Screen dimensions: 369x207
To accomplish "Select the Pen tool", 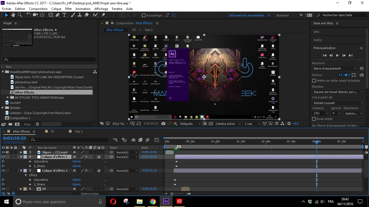I will [x=58, y=15].
